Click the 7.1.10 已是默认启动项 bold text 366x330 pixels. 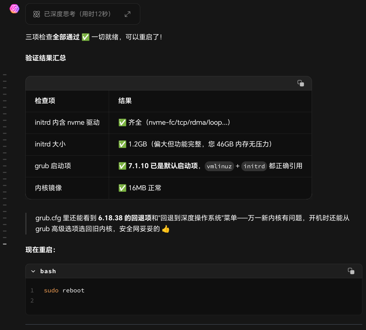click(x=163, y=166)
